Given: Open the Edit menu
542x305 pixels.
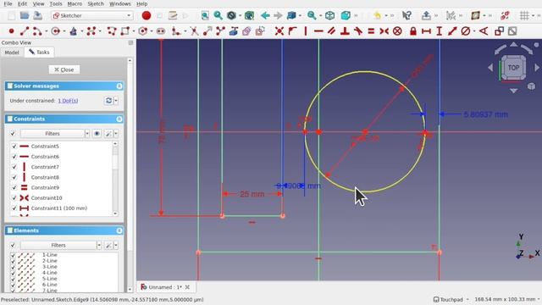Looking at the screenshot, I should tap(22, 3).
